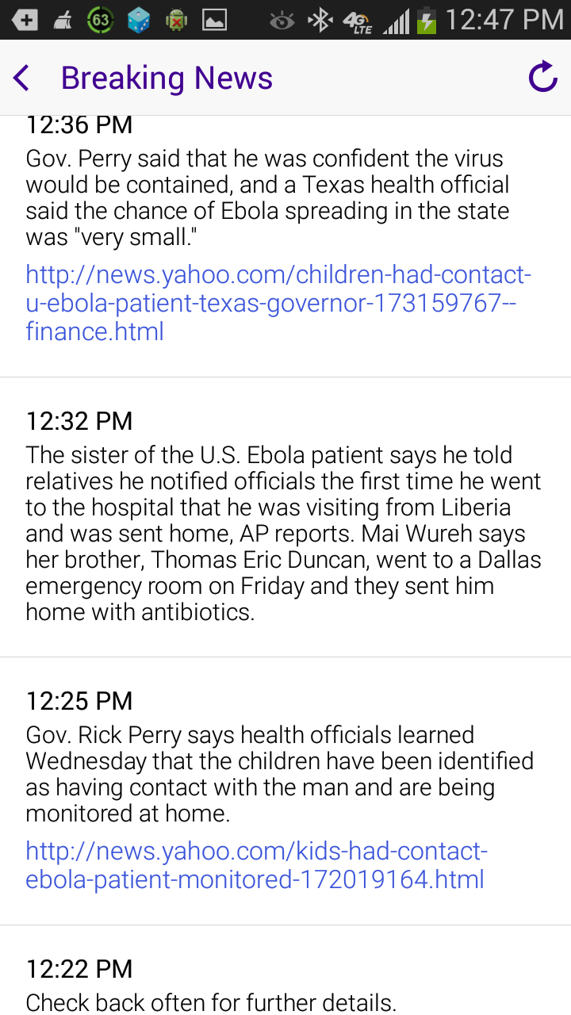Go back using the purple chevron
The image size is (571, 1015).
click(22, 78)
